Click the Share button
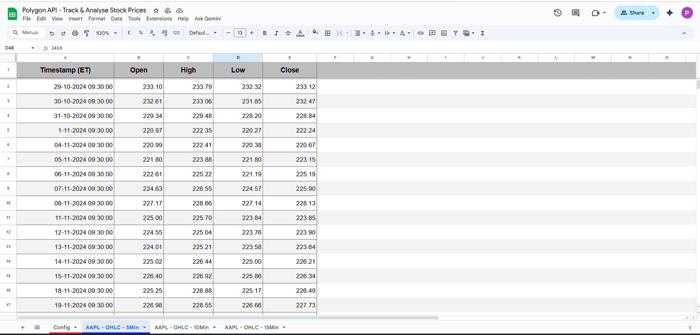Screen dimensions: 700x335 (631, 13)
